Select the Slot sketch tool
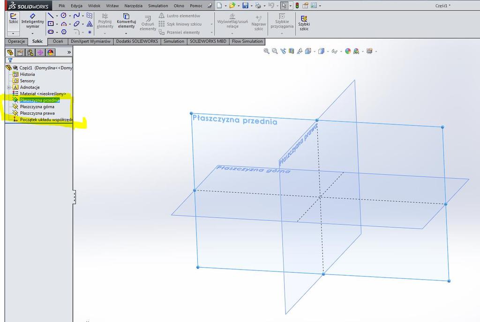 (x=51, y=32)
